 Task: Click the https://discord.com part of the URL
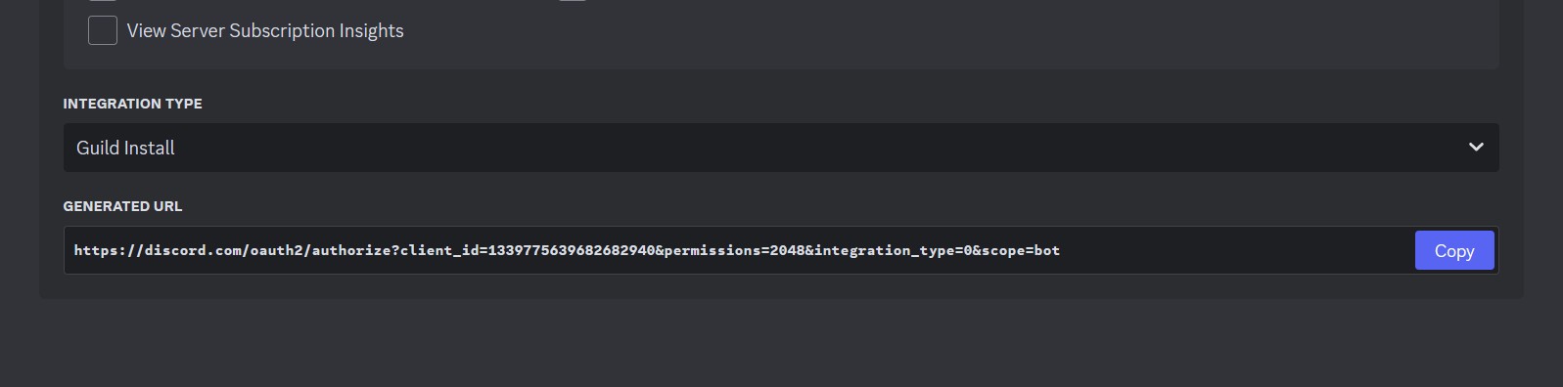(159, 250)
